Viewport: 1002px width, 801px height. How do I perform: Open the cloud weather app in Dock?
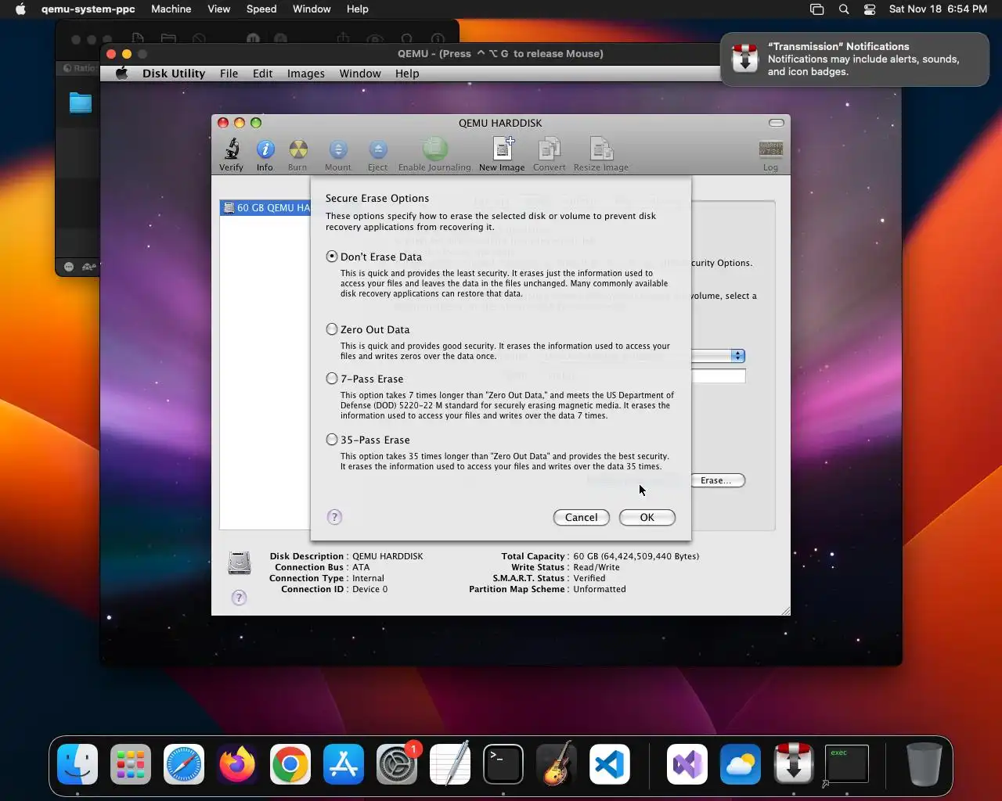[x=741, y=764]
